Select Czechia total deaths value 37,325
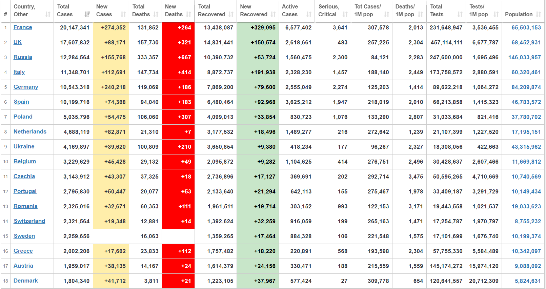 click(x=149, y=177)
